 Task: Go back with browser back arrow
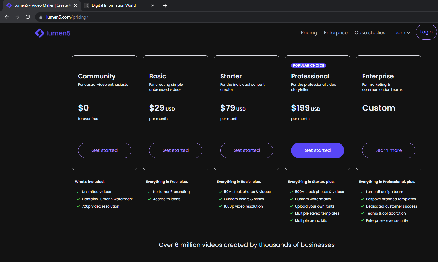tap(7, 17)
